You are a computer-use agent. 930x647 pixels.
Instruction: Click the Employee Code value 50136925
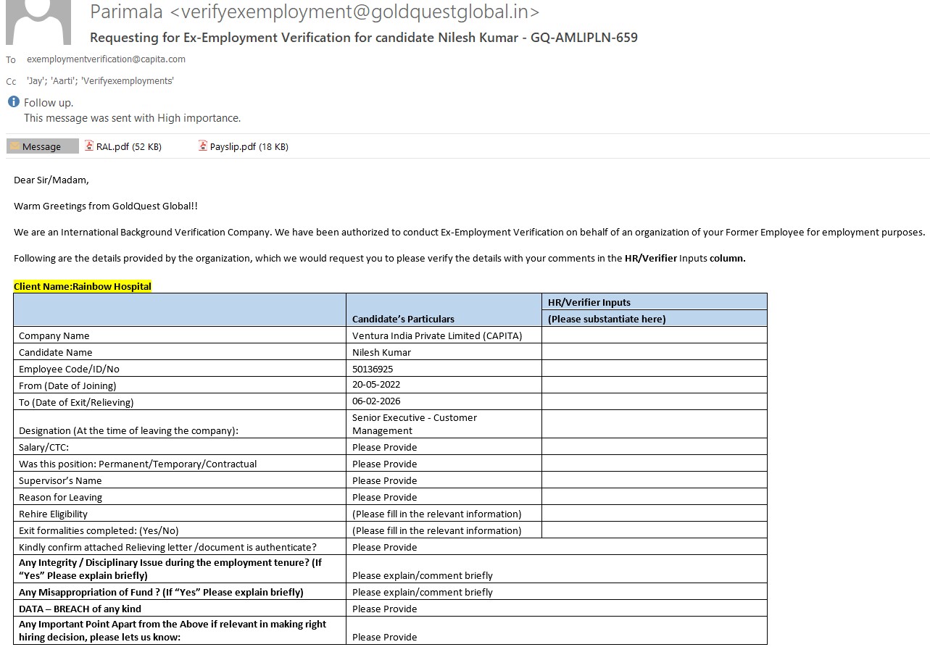pyautogui.click(x=373, y=369)
